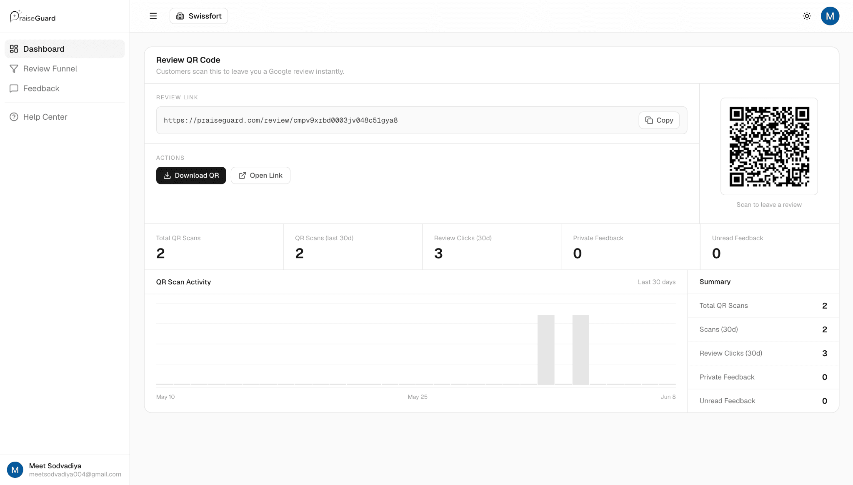The height and width of the screenshot is (485, 853).
Task: Click the 'Jun 8' axis label
Action: [668, 397]
